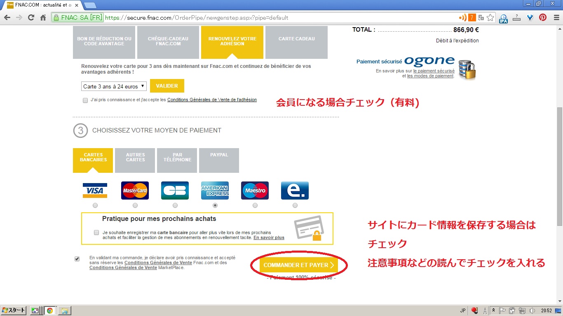The height and width of the screenshot is (316, 563).
Task: Select the American Express radio button
Action: [215, 205]
